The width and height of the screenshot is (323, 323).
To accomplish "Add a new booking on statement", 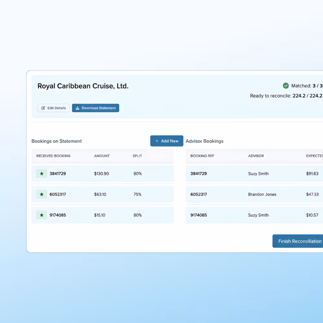I will [167, 141].
